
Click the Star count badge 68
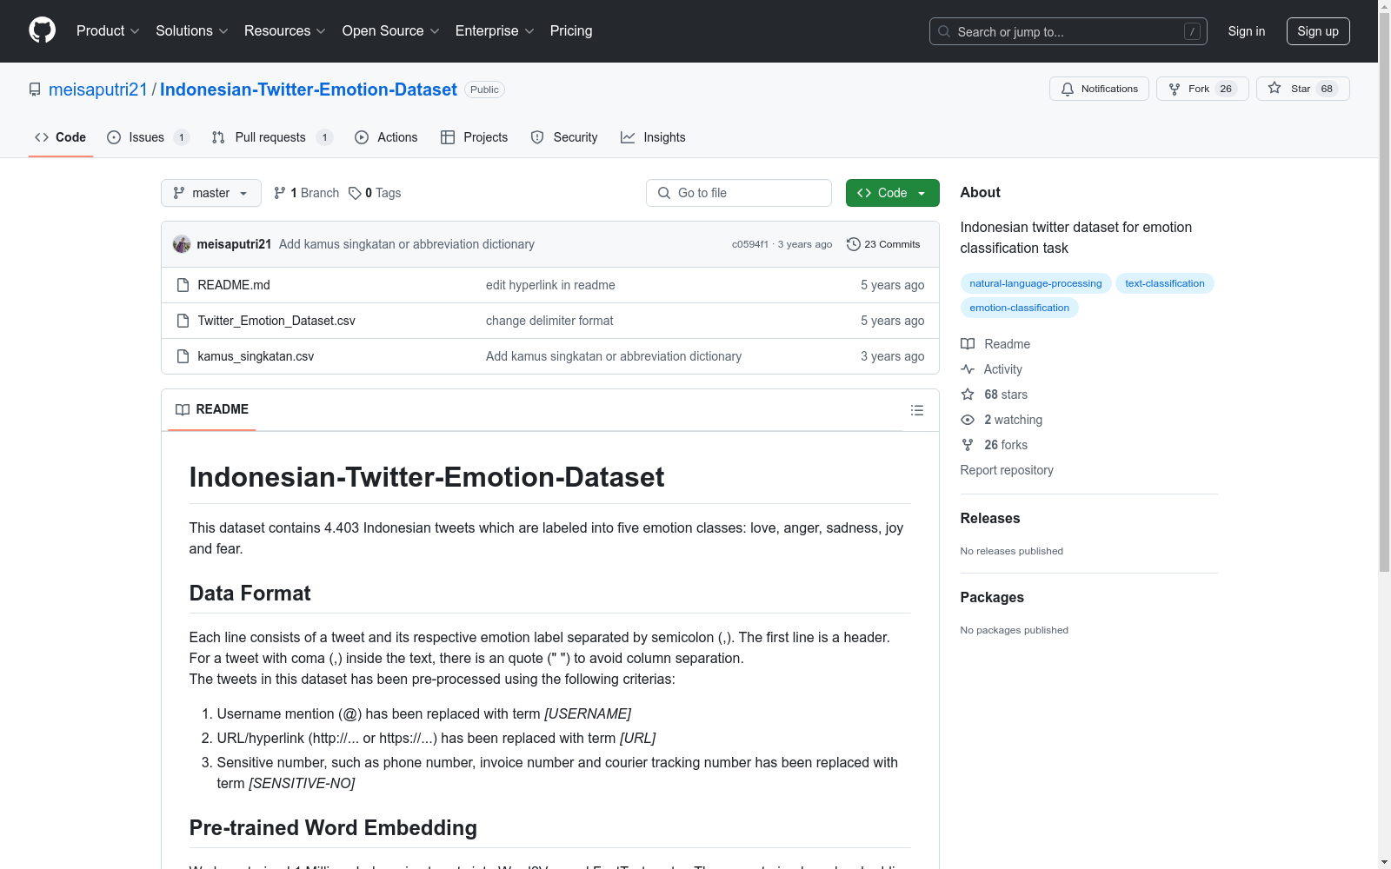1327,89
